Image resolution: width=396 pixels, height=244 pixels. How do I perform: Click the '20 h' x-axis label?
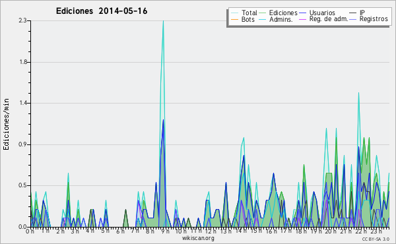pos(331,231)
